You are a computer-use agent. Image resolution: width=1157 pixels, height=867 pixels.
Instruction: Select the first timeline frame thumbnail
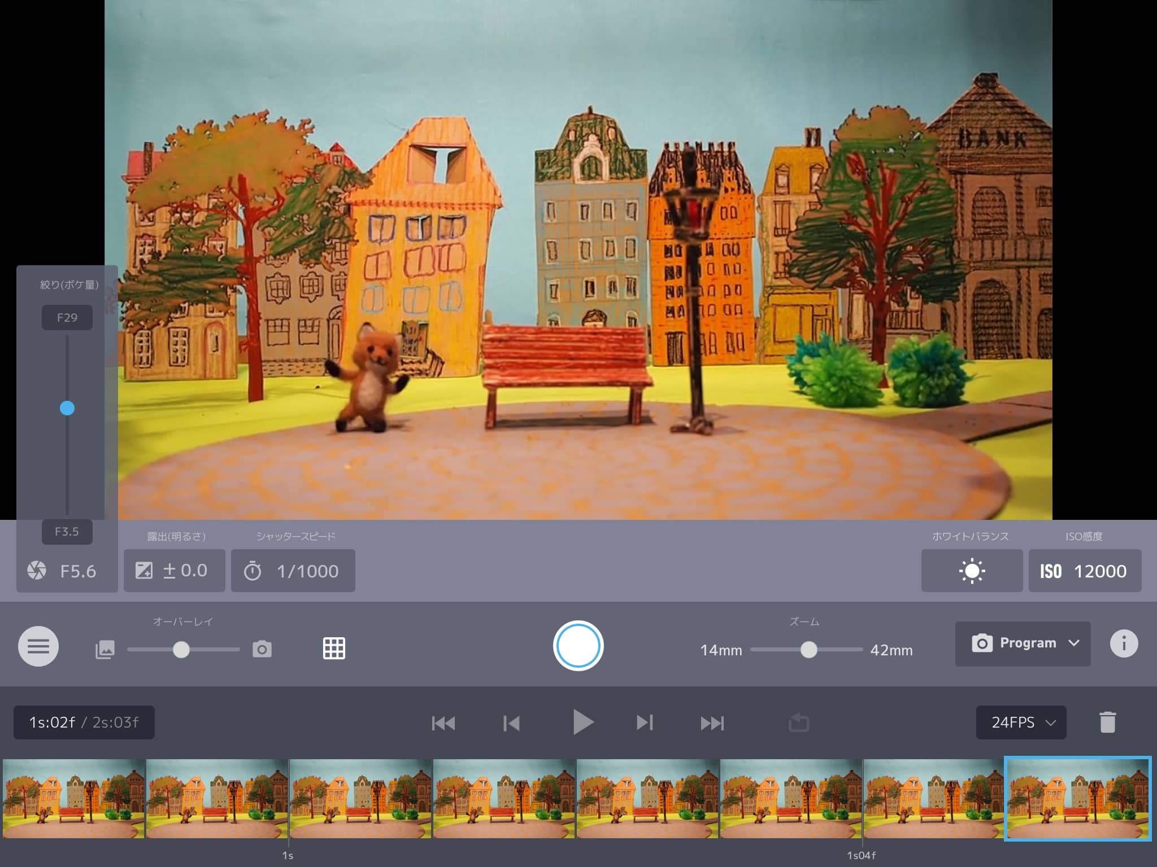[73, 798]
